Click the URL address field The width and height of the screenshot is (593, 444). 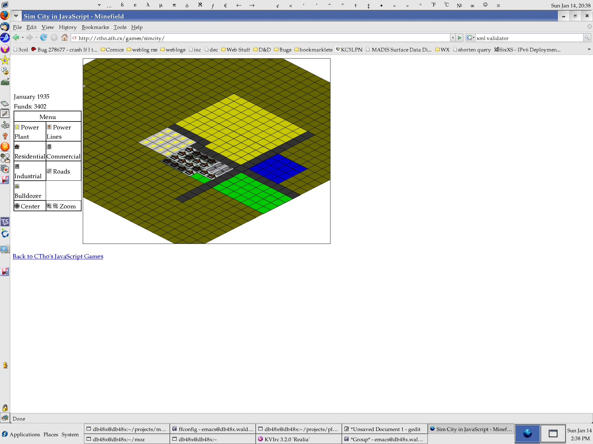(x=261, y=38)
